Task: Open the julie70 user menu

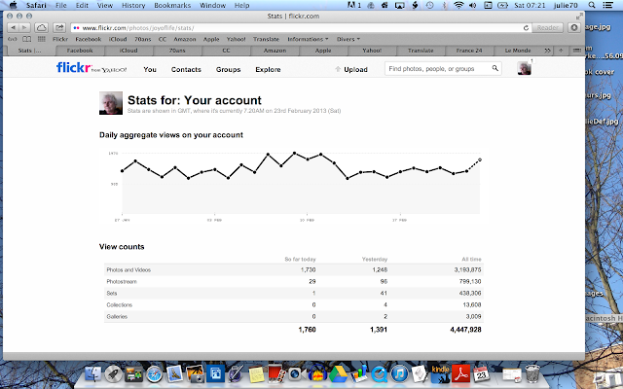Action: [x=566, y=5]
